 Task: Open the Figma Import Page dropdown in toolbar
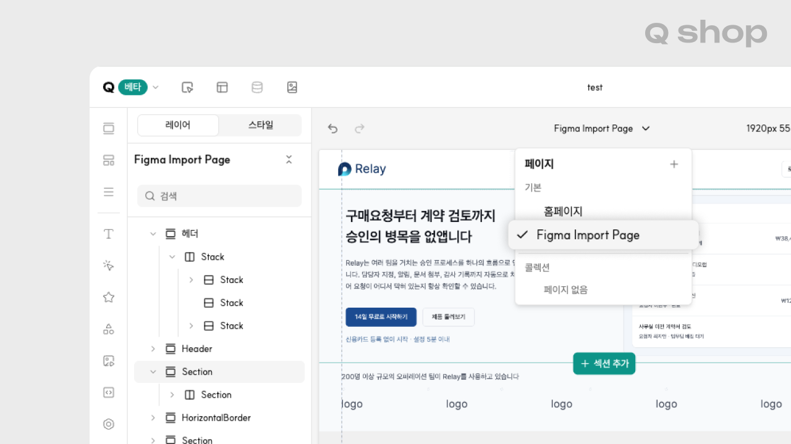[602, 128]
